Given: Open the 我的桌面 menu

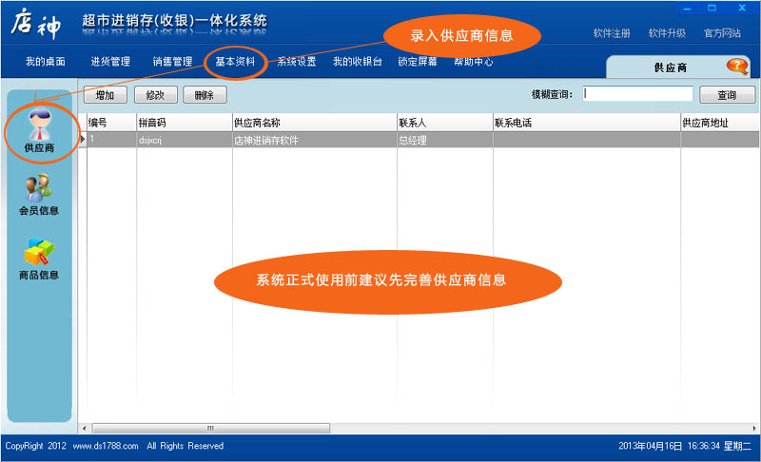Looking at the screenshot, I should [45, 62].
